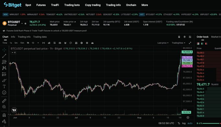Select the 5m time interval
221x127 pixels.
16,43
